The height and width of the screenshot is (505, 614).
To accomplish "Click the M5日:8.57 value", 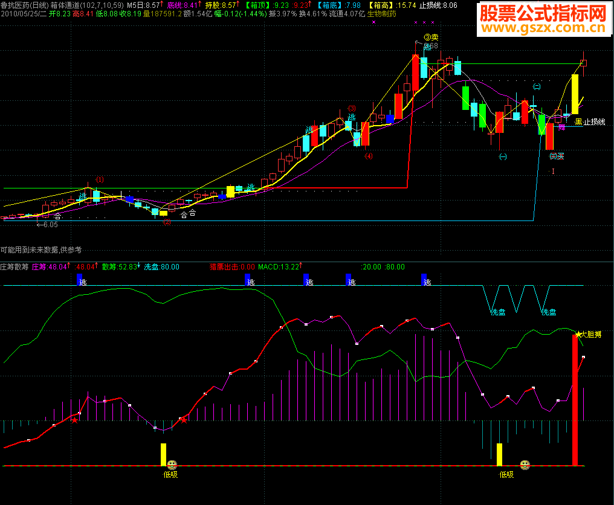I will [x=144, y=5].
